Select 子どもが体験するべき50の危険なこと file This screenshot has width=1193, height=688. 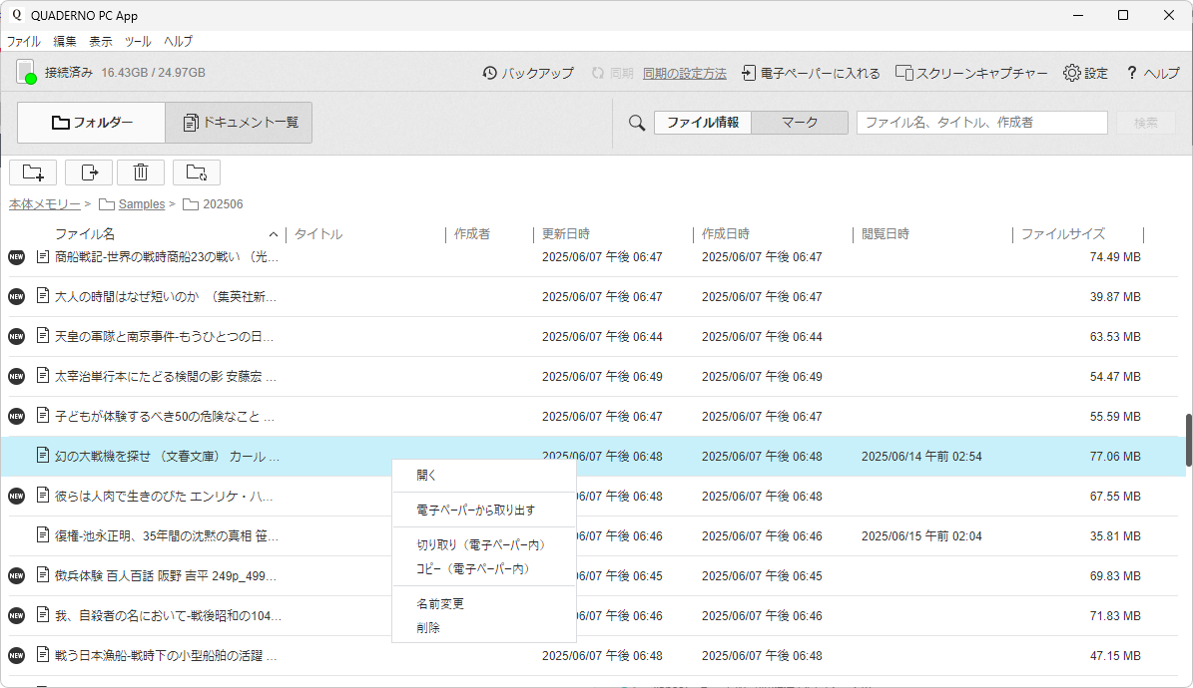click(593, 416)
